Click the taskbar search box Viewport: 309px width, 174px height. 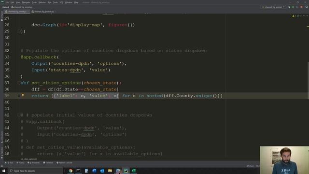click(35, 171)
